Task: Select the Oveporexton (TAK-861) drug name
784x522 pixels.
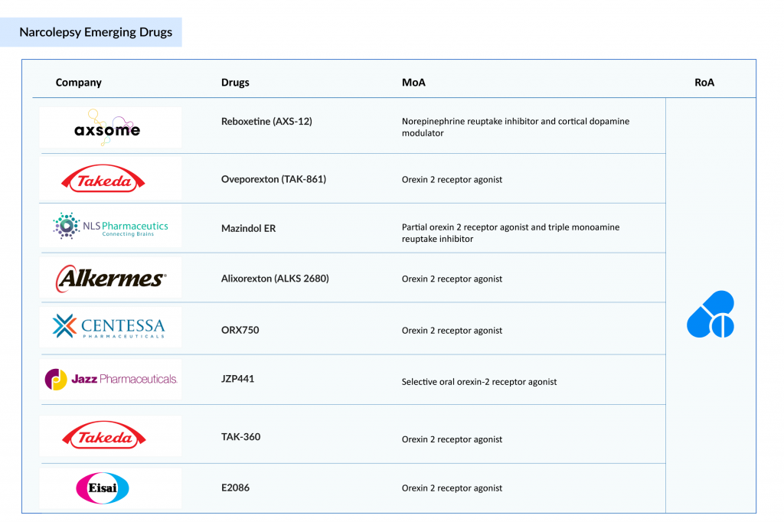Action: click(273, 180)
